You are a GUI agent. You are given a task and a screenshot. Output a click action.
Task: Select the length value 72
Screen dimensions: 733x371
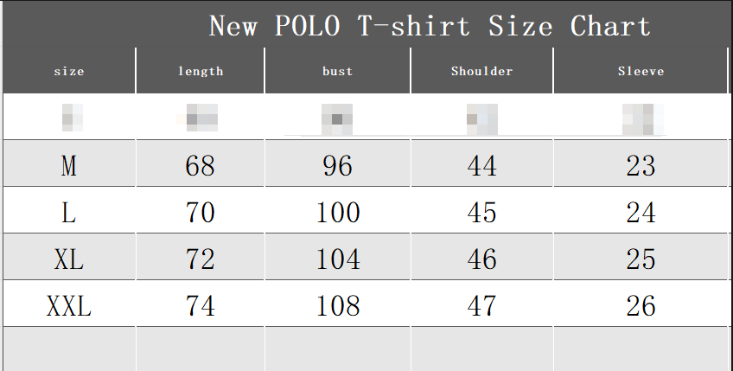[x=201, y=259]
